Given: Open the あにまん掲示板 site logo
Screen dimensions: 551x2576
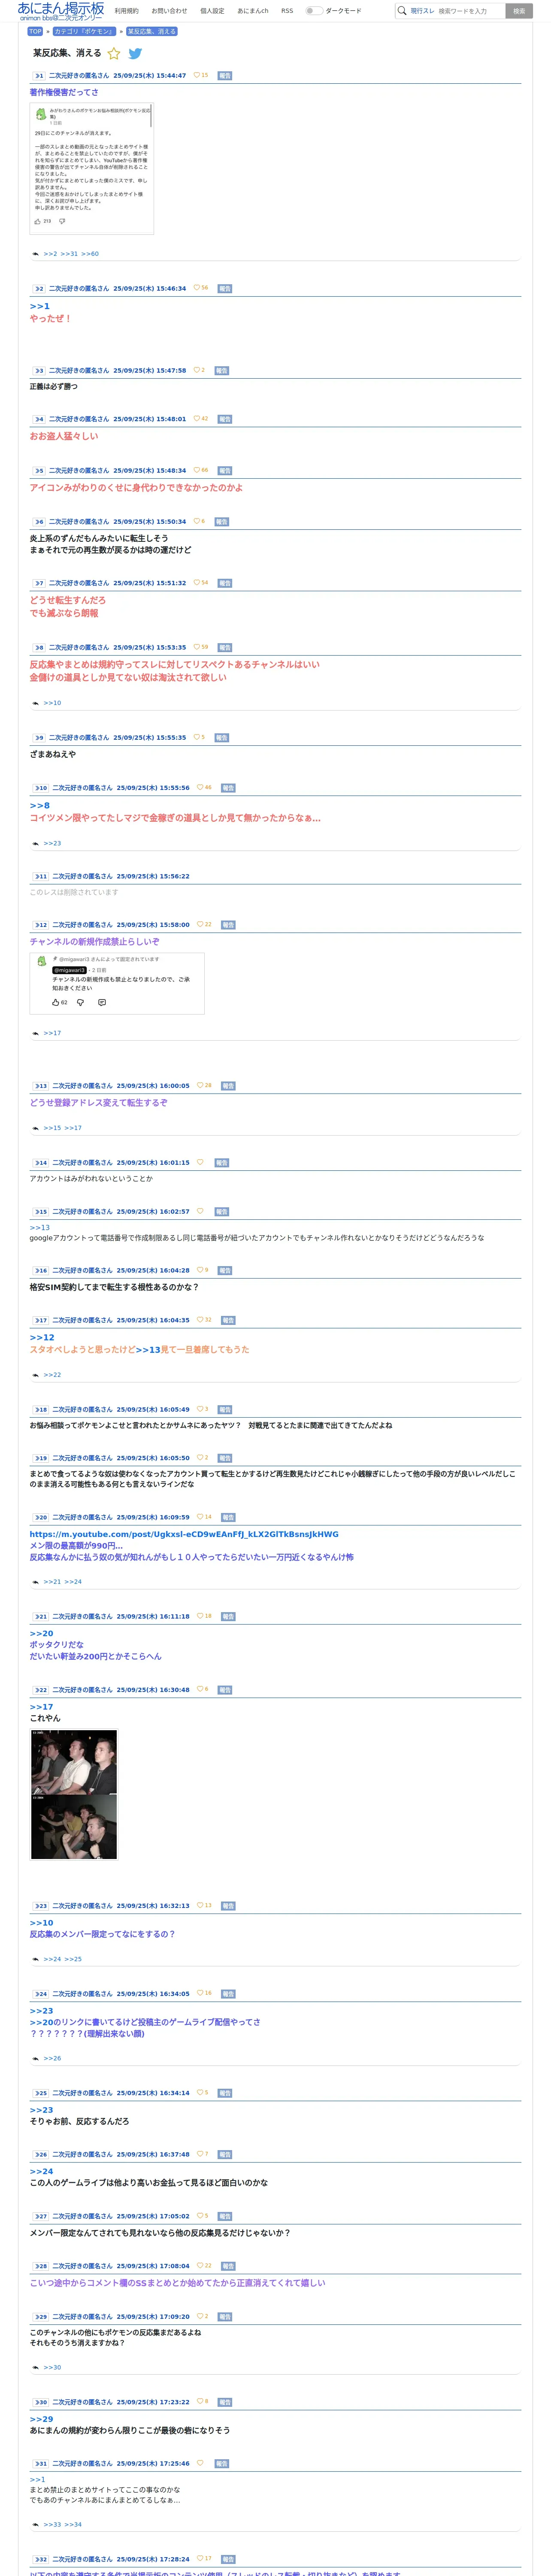Looking at the screenshot, I should click(x=61, y=11).
